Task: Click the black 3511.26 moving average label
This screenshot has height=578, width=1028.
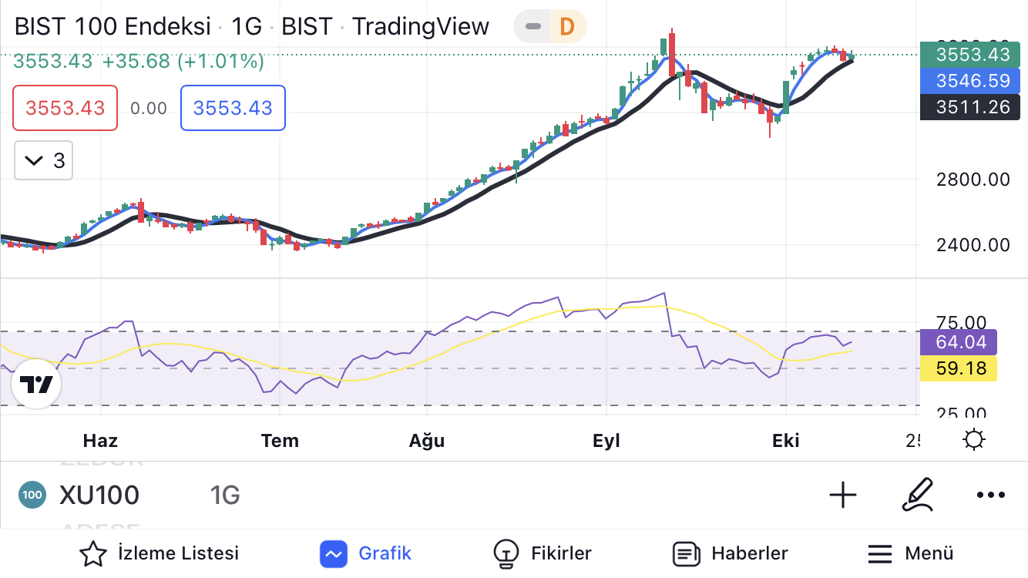Action: tap(972, 107)
